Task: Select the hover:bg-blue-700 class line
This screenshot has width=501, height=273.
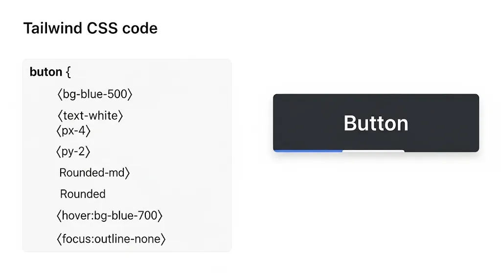Action: [x=110, y=215]
